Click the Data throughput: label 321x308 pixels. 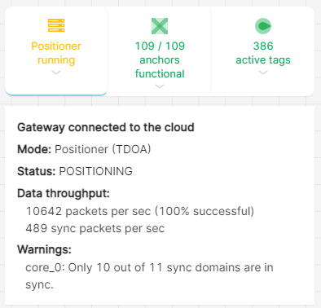pyautogui.click(x=64, y=193)
